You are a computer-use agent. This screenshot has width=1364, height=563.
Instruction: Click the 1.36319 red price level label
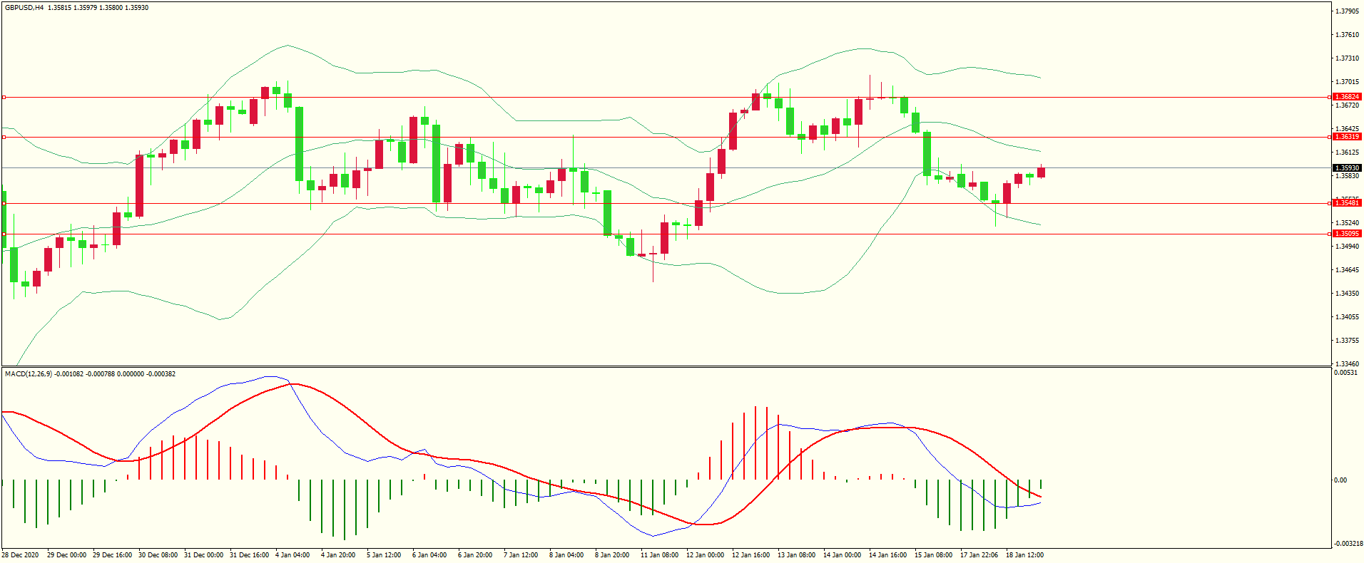point(1347,137)
